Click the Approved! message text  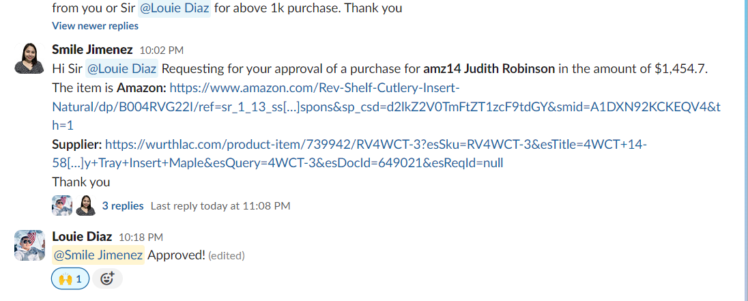[177, 255]
